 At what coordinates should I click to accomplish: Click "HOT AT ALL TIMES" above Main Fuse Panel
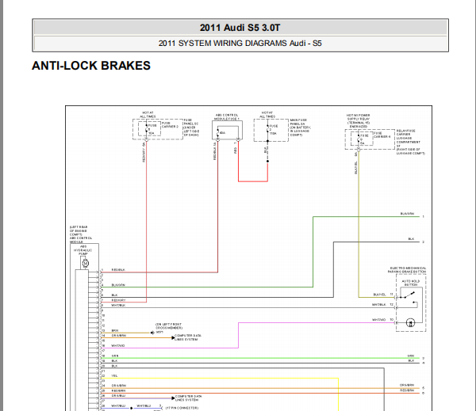pyautogui.click(x=267, y=115)
